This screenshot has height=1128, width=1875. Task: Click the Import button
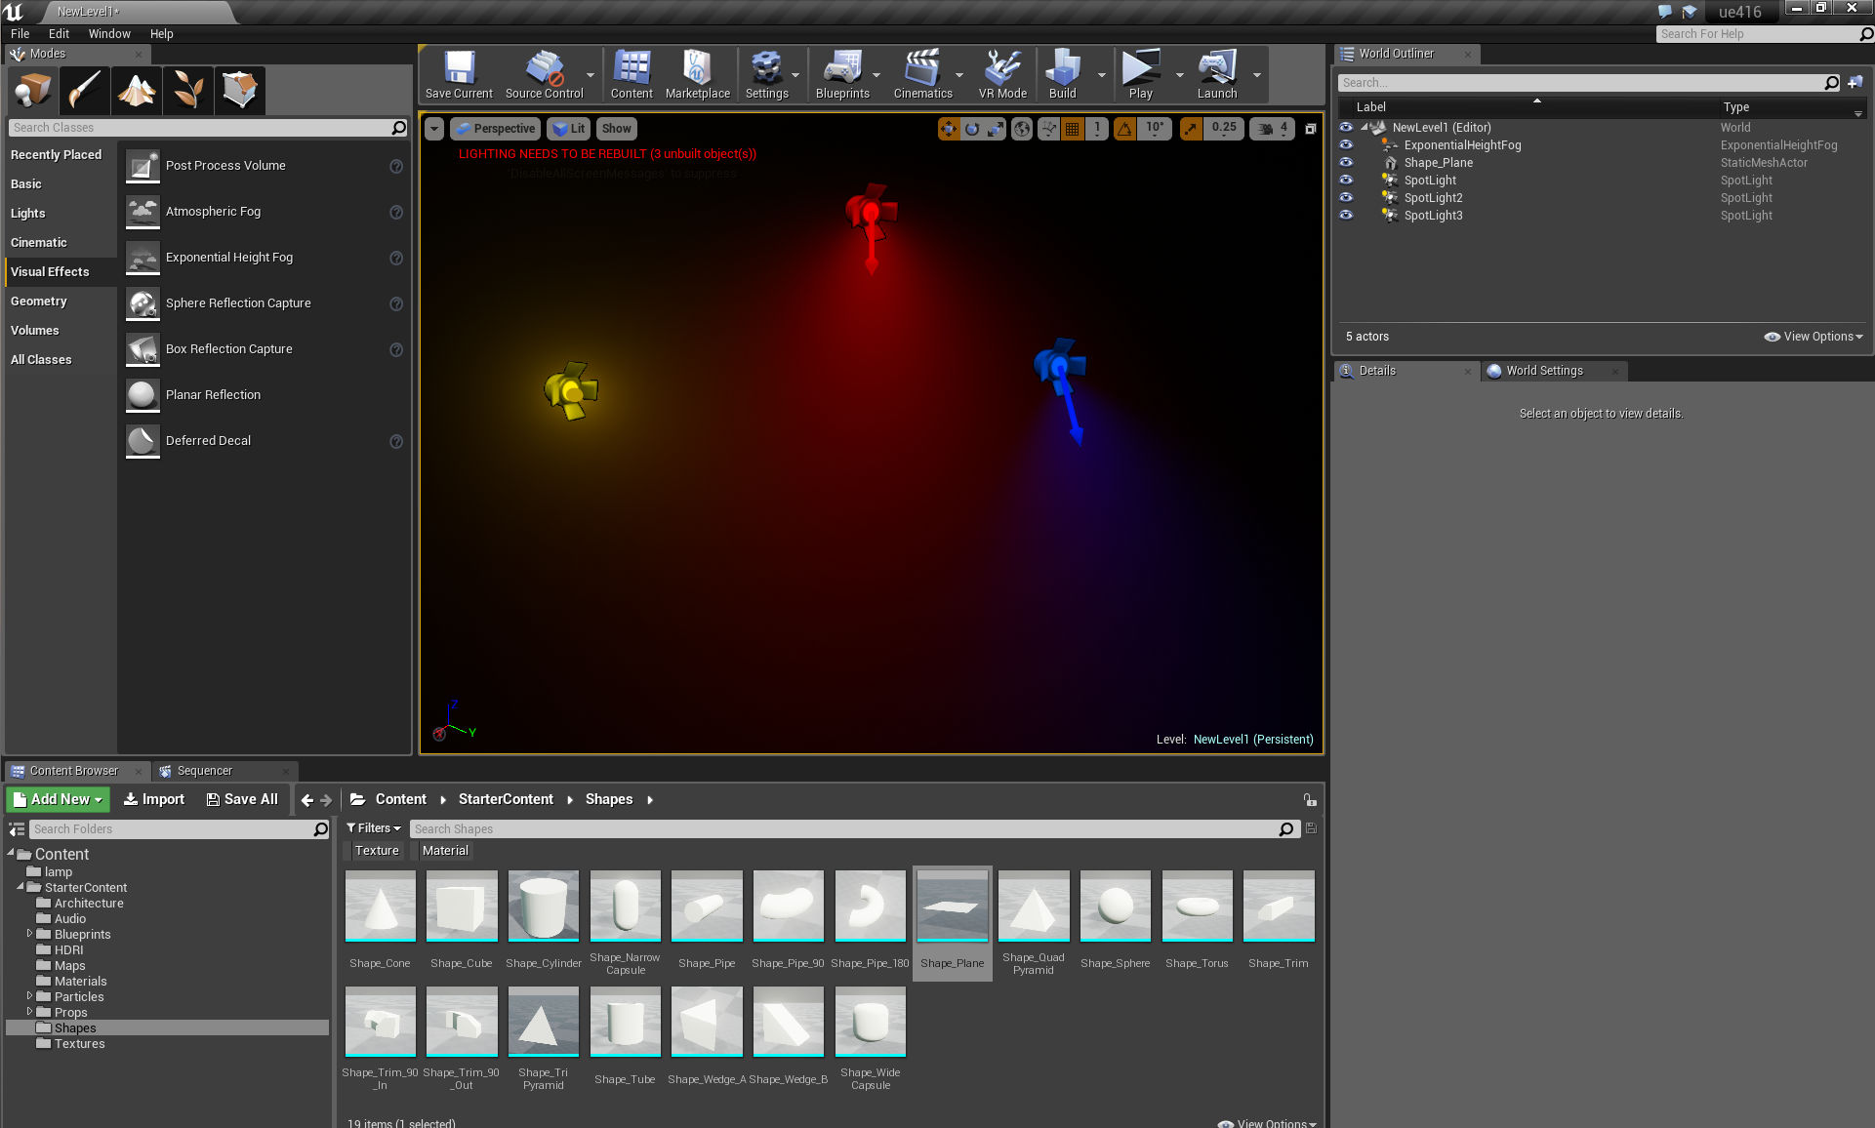click(154, 799)
